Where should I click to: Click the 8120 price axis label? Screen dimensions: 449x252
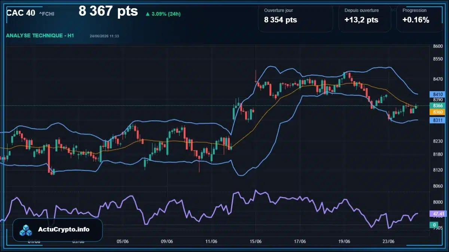pos(437,170)
